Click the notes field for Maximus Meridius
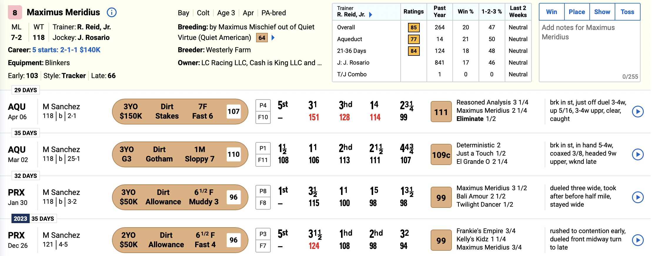652x256 pixels. [x=589, y=51]
